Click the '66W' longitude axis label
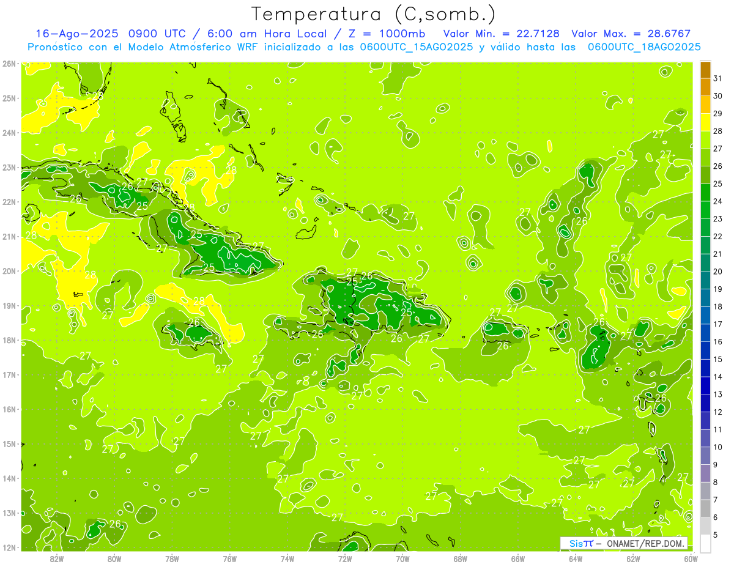The image size is (734, 567). coord(518,558)
